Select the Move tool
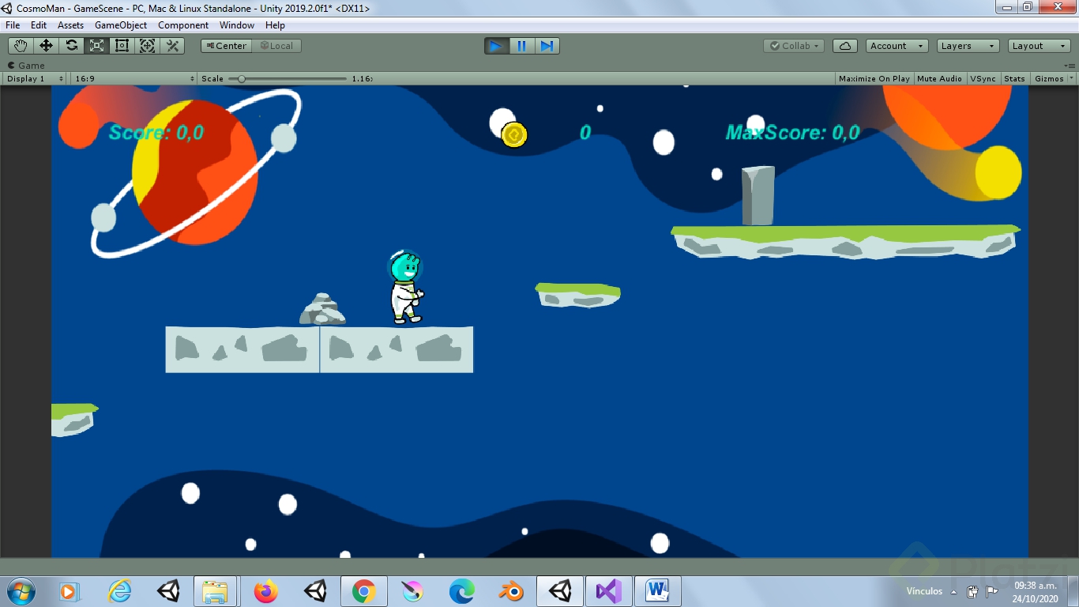 click(46, 46)
